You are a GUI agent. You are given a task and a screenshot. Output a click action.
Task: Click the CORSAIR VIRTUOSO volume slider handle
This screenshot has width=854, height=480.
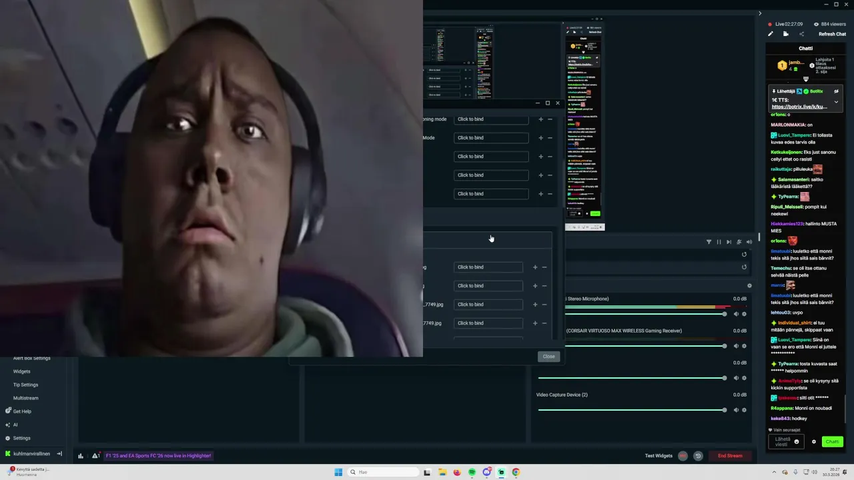724,346
